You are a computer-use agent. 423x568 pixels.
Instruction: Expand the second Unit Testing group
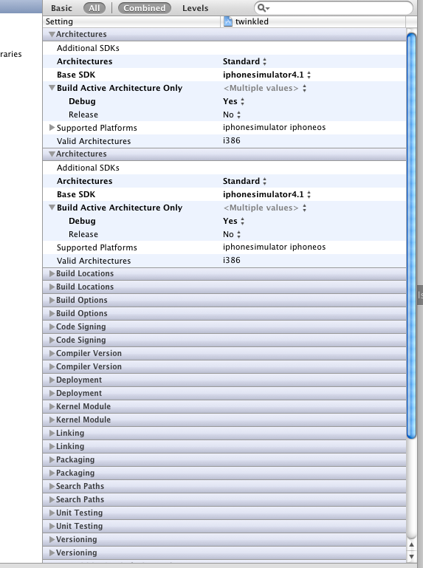[52, 526]
